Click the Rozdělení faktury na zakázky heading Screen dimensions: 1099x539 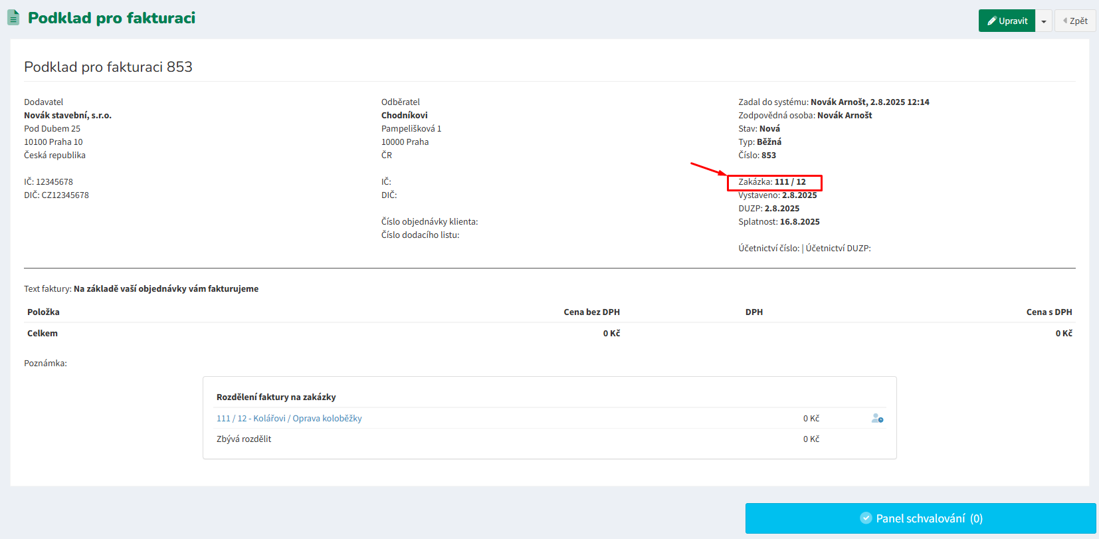click(276, 397)
